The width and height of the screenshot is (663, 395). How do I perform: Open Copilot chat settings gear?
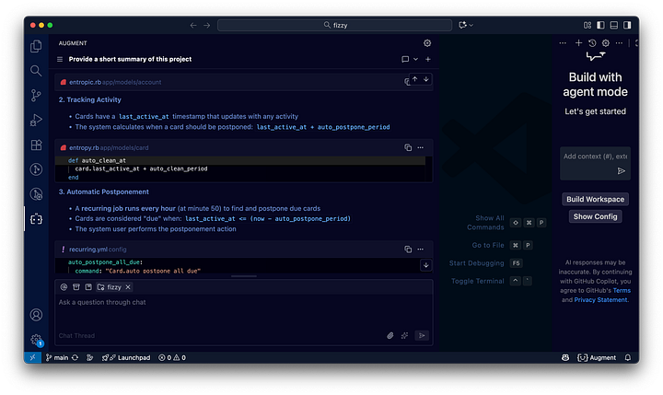tap(606, 42)
